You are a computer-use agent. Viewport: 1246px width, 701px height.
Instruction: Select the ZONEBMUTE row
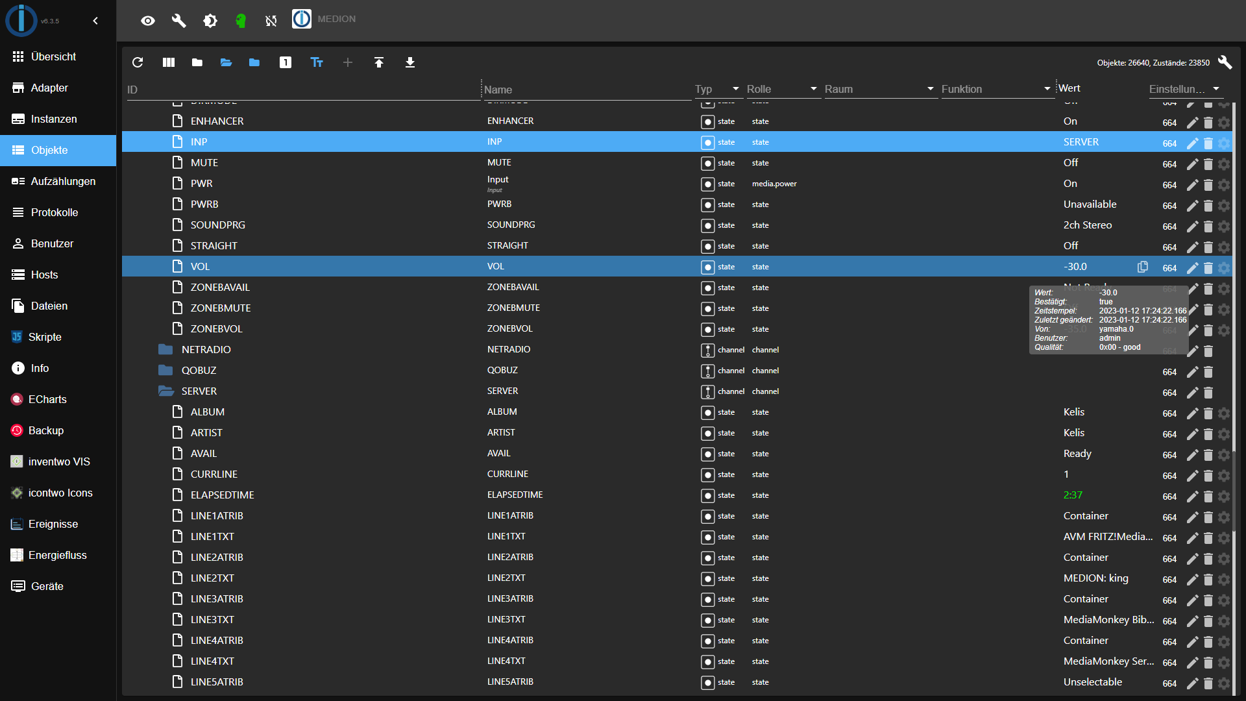(x=677, y=308)
